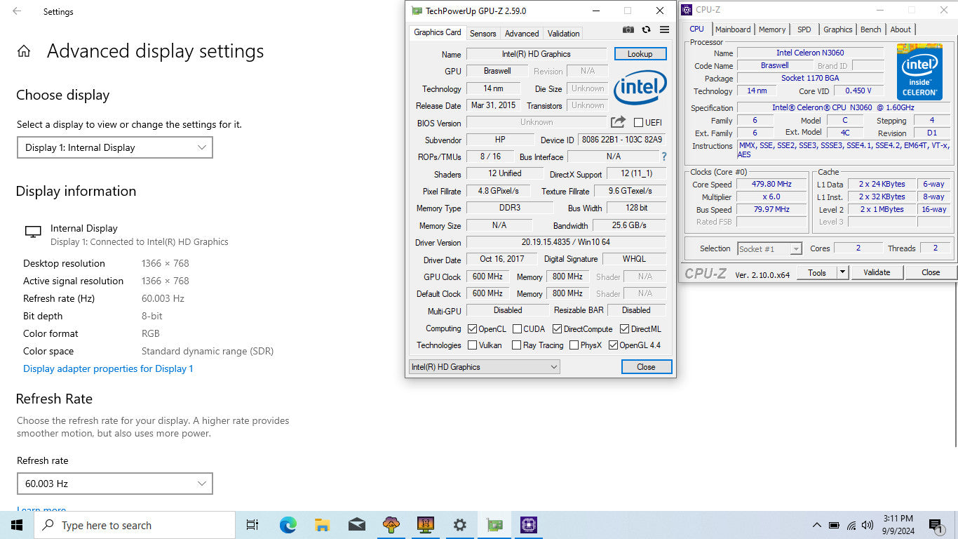This screenshot has height=539, width=958.
Task: Click the Intel Inside Celeron logo in CPU-Z
Action: [919, 72]
